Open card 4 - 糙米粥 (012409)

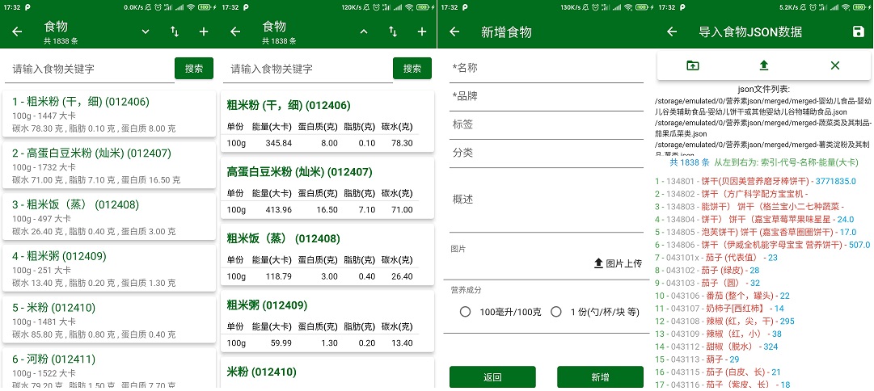pos(109,268)
